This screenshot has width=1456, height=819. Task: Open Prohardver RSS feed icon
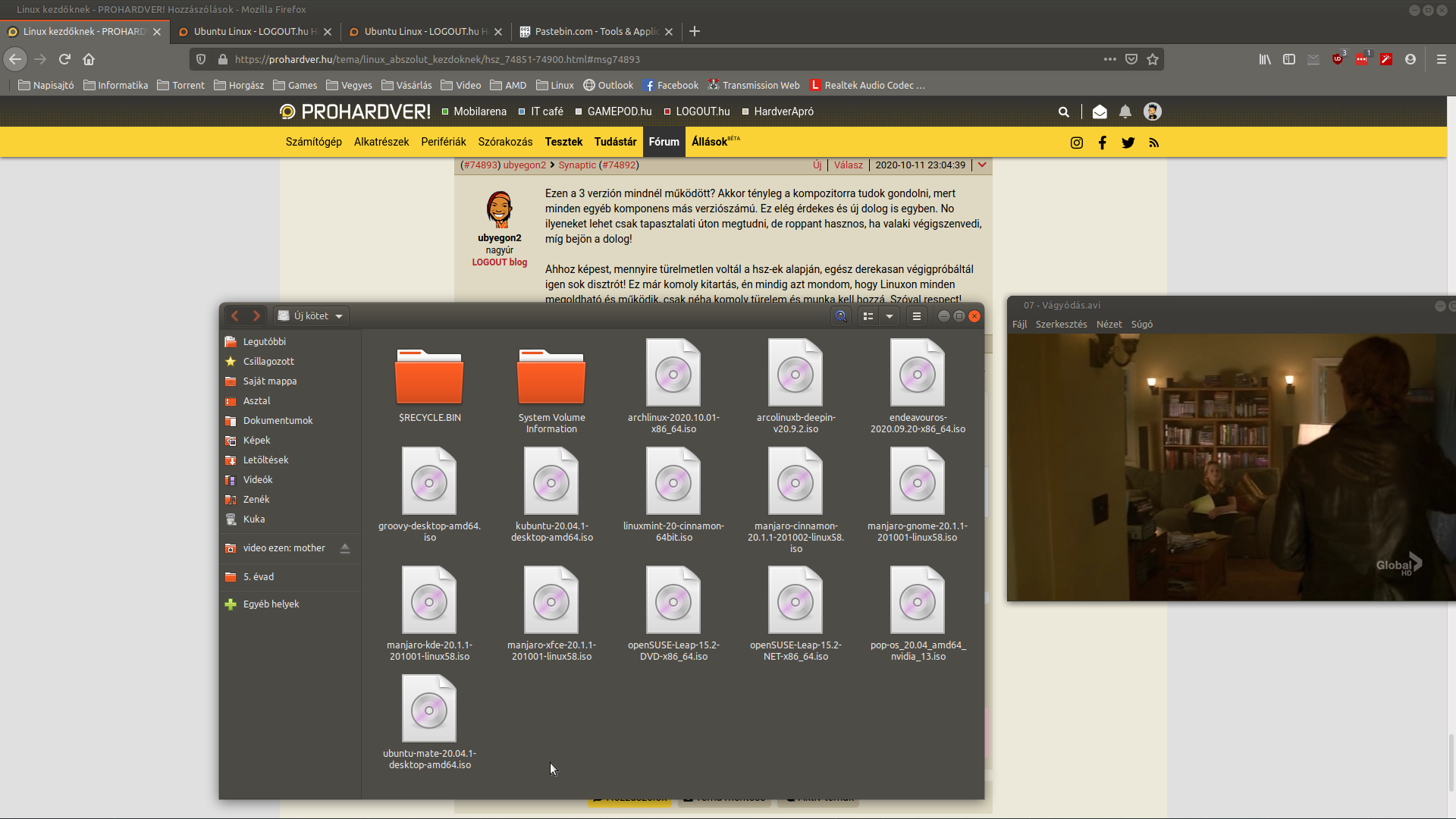tap(1154, 143)
